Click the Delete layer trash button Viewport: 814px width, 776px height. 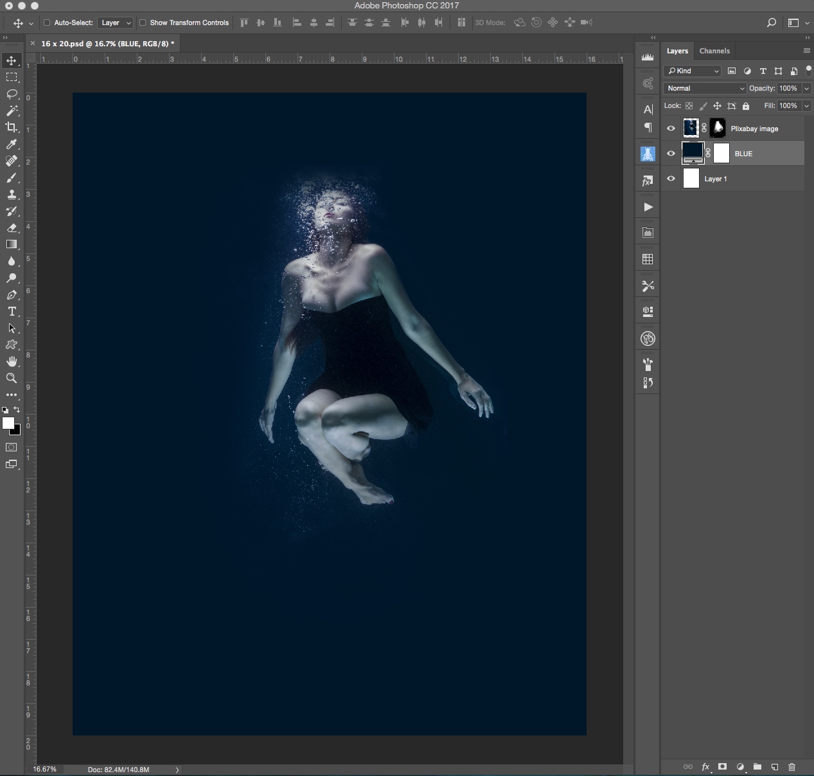click(x=793, y=767)
